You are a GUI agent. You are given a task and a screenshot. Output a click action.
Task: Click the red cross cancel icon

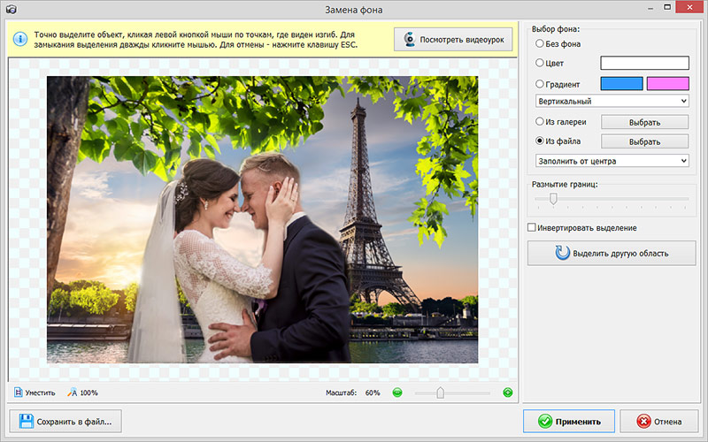tap(643, 422)
